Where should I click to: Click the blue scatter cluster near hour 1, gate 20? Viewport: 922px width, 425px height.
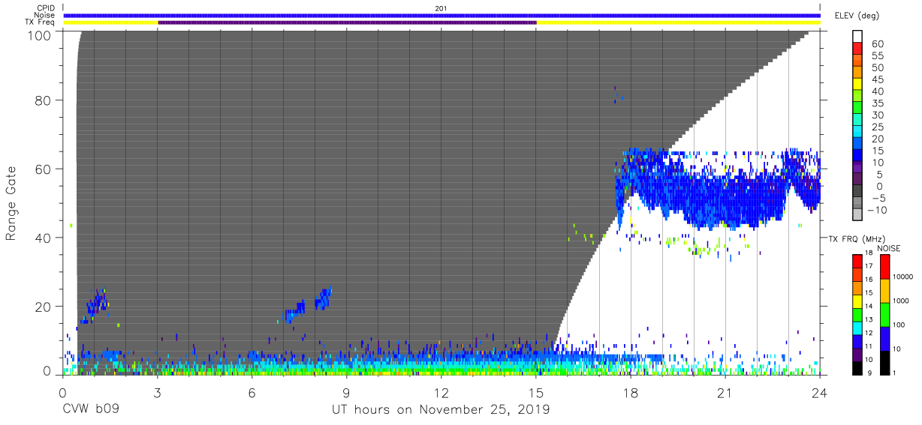[95, 306]
